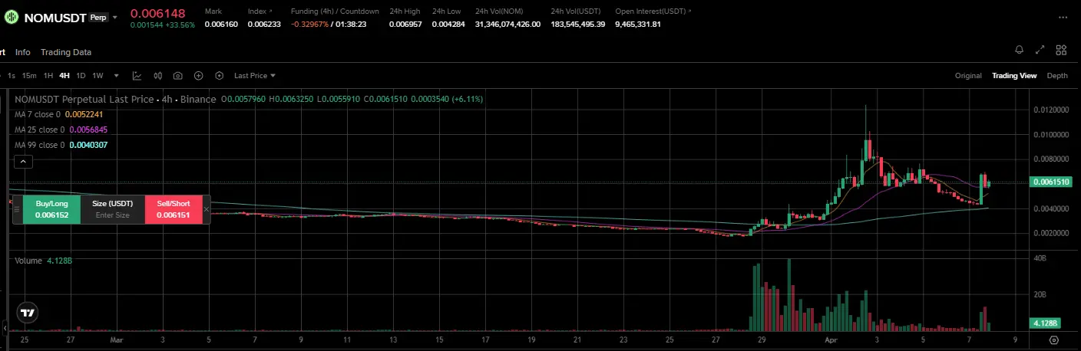
Task: Click the Volume 4.128B legend
Action: [x=43, y=261]
